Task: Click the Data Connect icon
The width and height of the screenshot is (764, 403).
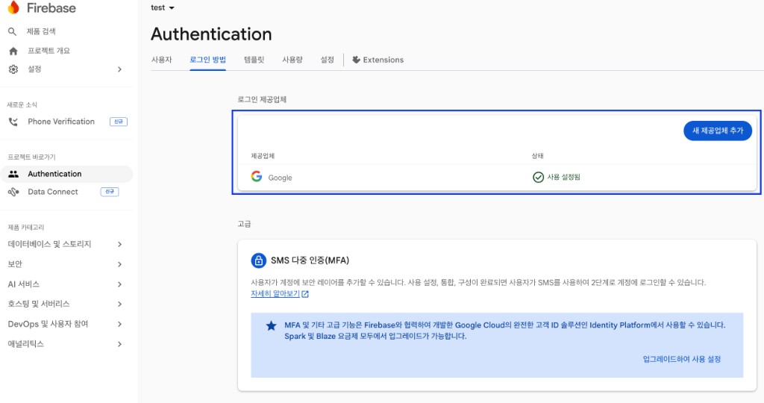Action: click(13, 192)
